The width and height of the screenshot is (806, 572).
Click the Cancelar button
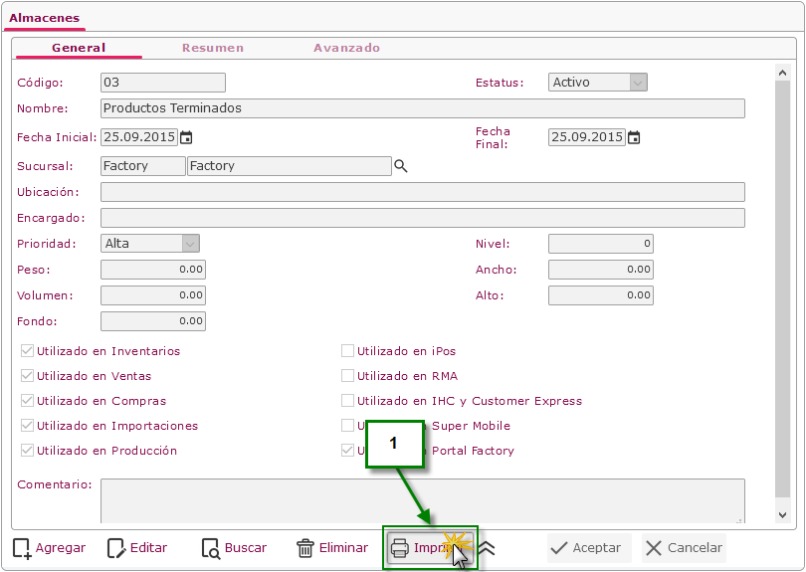tap(685, 548)
